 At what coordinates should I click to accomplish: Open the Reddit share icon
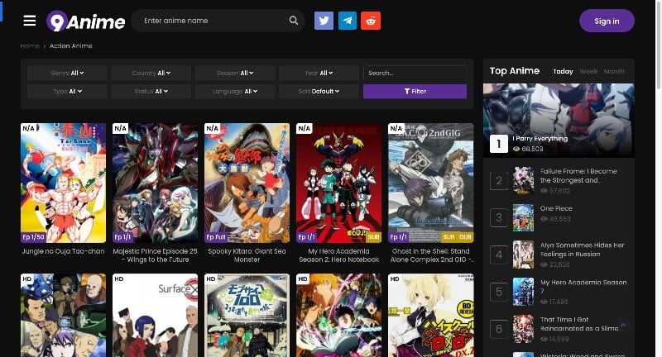(371, 21)
